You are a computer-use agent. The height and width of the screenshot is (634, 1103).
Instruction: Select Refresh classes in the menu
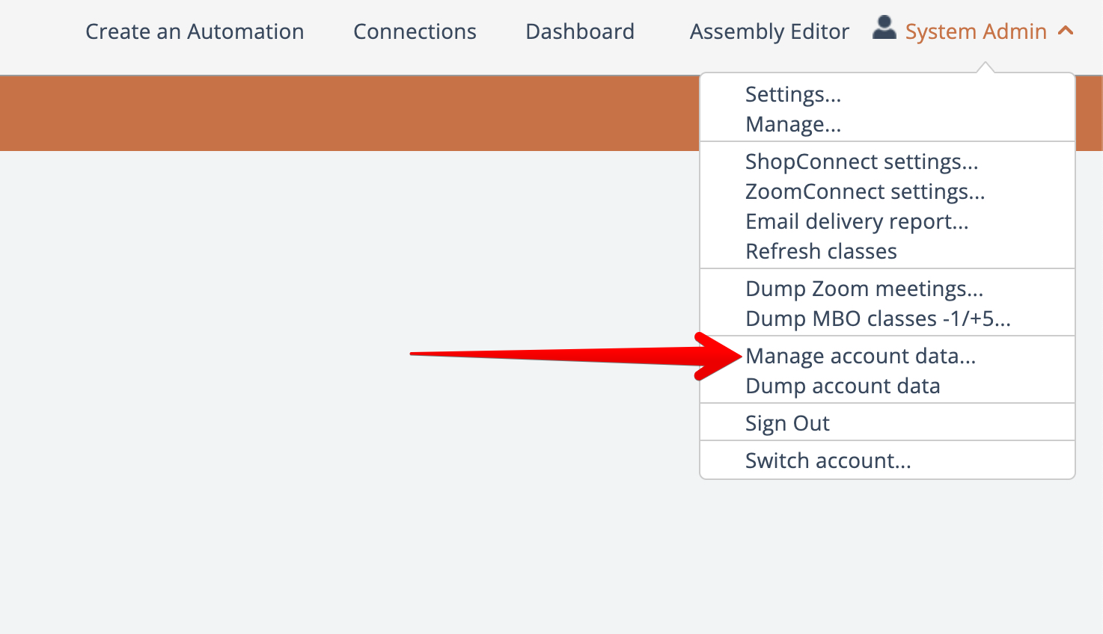coord(821,252)
